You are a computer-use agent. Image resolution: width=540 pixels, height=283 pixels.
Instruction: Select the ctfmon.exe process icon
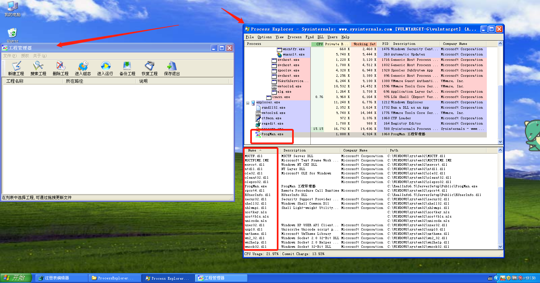(258, 118)
